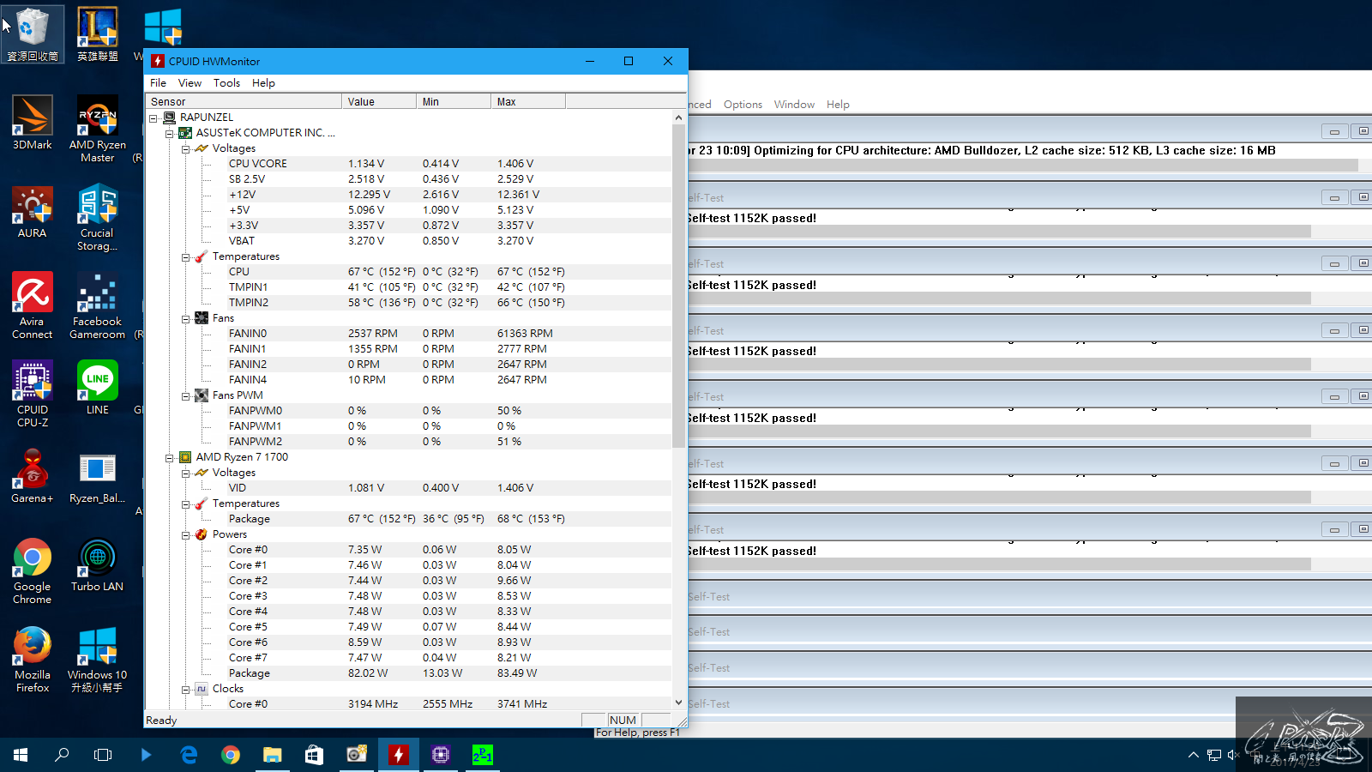
Task: Open Options menu in background window
Action: click(743, 105)
